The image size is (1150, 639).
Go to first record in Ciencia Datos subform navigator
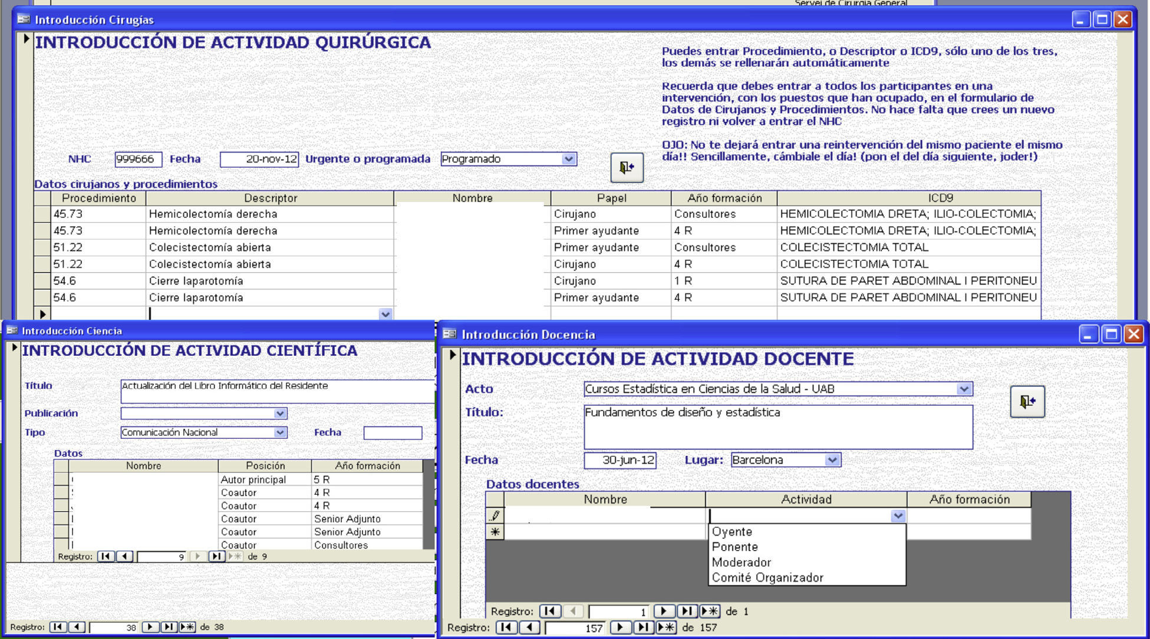pyautogui.click(x=106, y=556)
